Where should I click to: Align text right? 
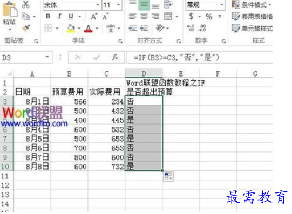click(x=155, y=16)
